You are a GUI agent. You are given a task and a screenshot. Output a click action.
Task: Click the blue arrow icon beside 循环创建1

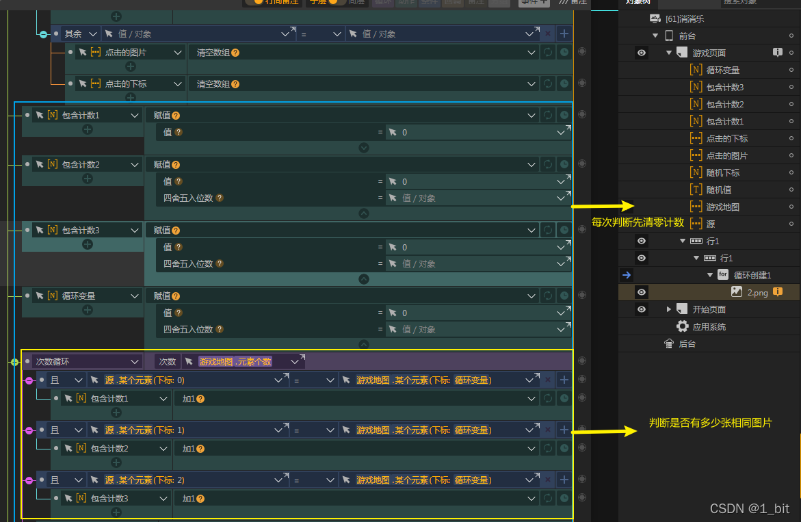tap(627, 275)
